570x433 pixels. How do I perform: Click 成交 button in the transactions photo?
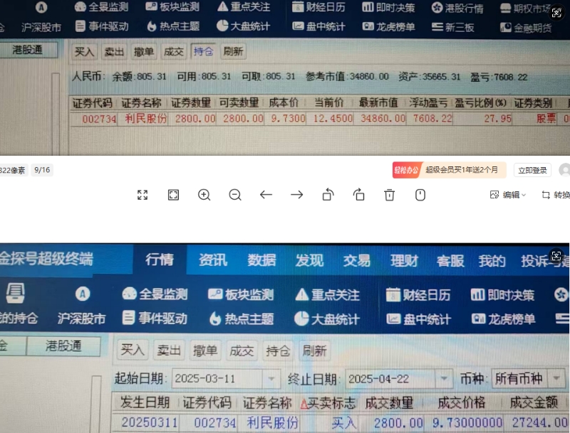pyautogui.click(x=242, y=351)
